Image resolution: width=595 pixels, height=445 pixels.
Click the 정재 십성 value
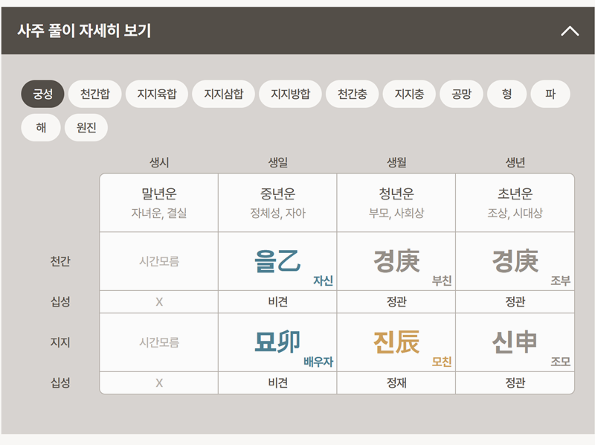point(396,382)
